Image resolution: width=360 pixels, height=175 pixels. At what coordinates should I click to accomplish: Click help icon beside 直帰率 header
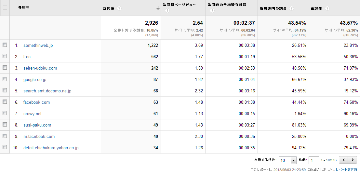coord(327,8)
